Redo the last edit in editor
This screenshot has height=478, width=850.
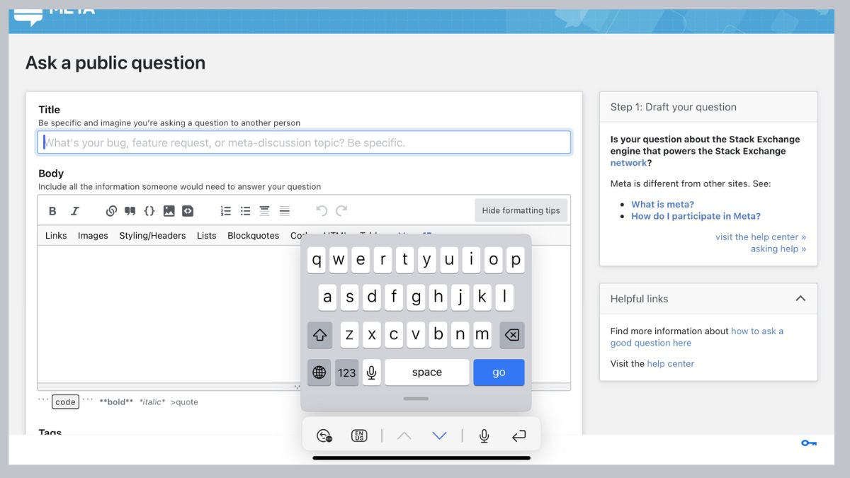pos(341,211)
